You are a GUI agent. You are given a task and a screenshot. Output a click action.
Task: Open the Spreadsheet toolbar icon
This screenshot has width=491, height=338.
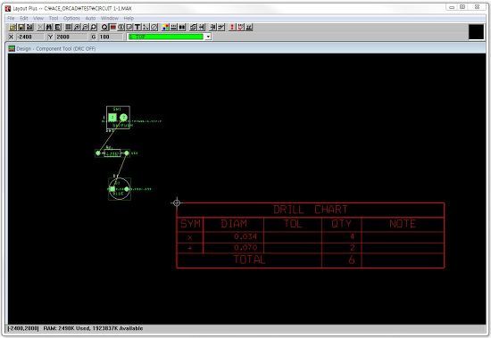pyautogui.click(x=68, y=28)
